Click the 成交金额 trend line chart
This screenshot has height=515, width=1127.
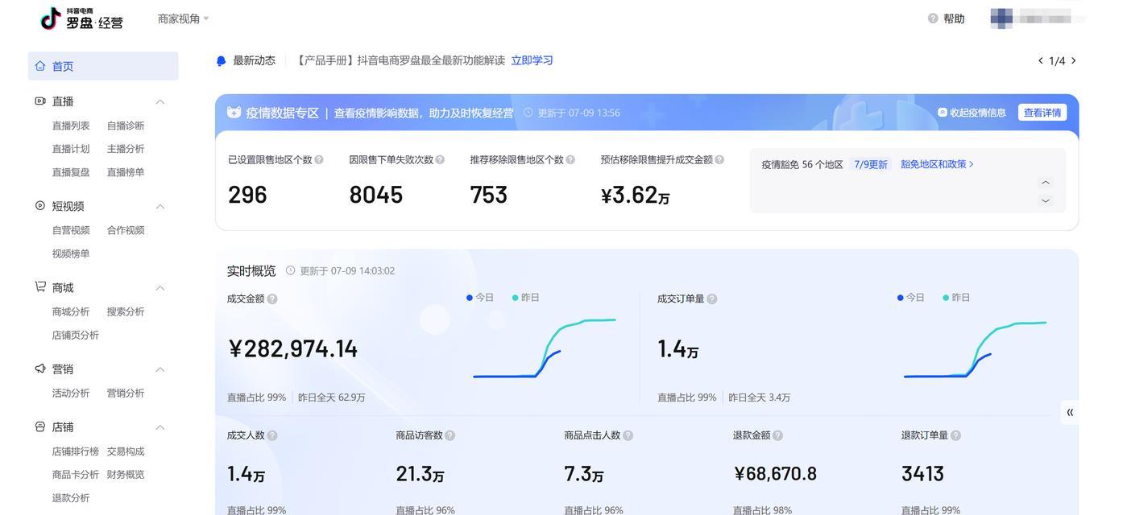(x=545, y=348)
